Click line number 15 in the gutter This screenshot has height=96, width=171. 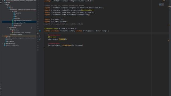tap(38, 33)
